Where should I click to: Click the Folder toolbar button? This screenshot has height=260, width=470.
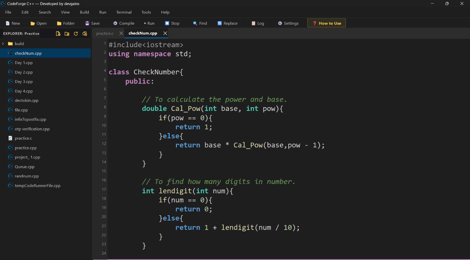pyautogui.click(x=66, y=23)
